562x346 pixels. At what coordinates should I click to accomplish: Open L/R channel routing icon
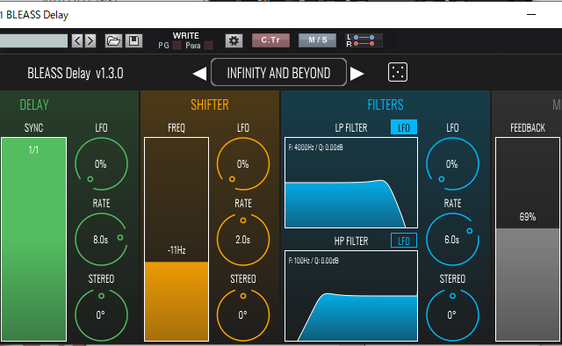pyautogui.click(x=364, y=40)
